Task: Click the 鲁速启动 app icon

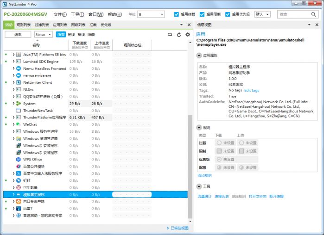Action: tap(19, 216)
